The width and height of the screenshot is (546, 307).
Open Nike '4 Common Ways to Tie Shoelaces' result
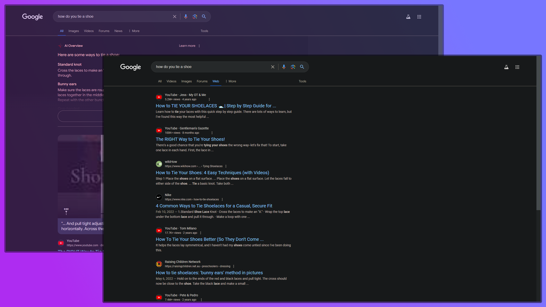click(x=214, y=206)
